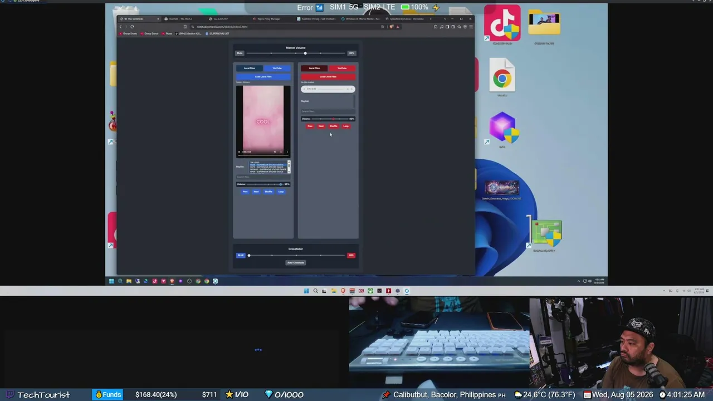Select CUTE - SUPERNOVA STICKER DANCE in playlist
This screenshot has width=713, height=401.
coord(267,167)
